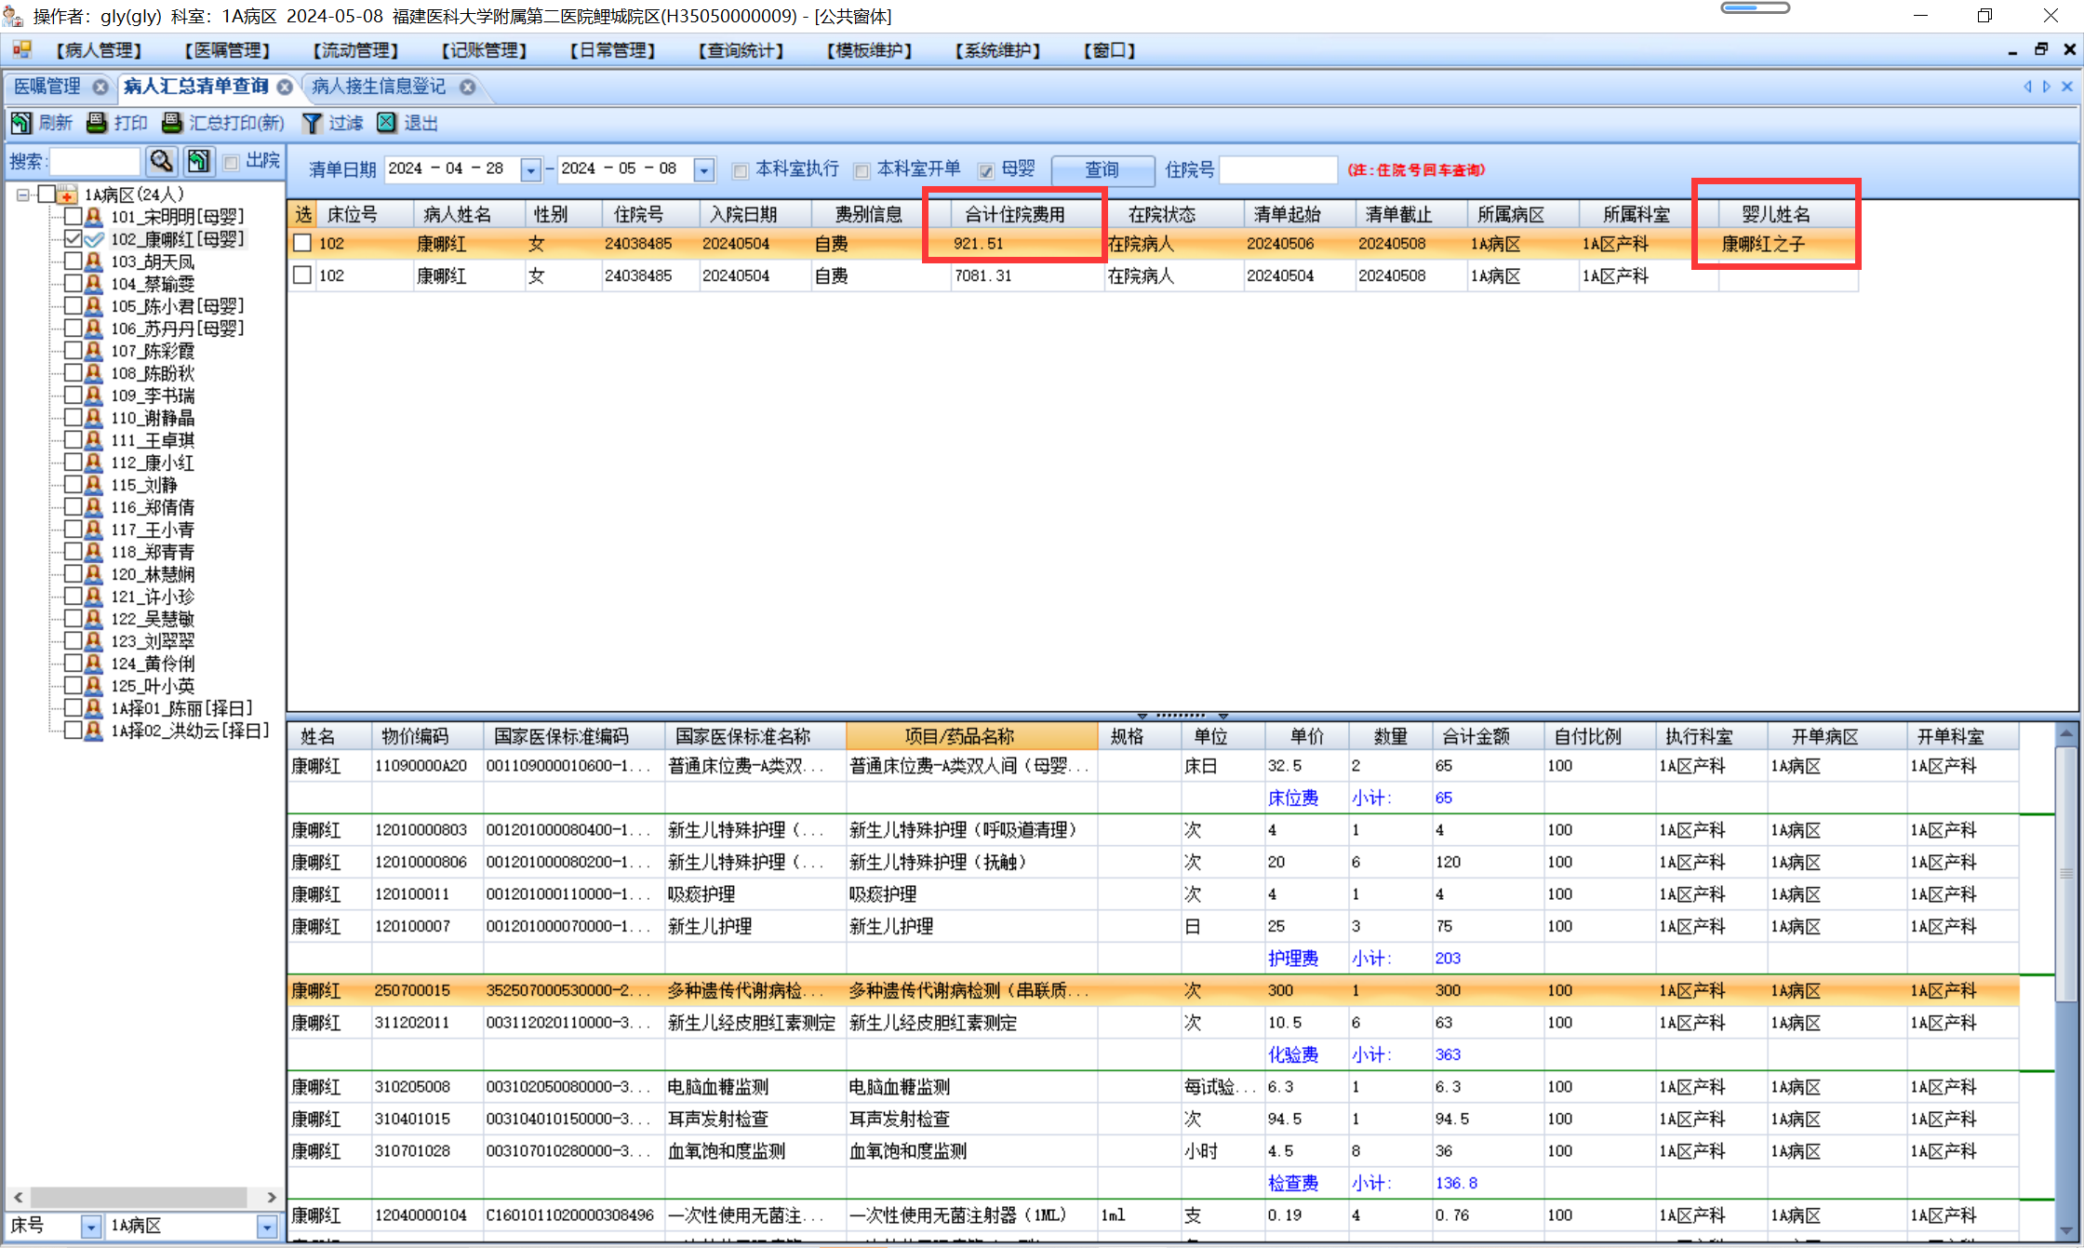This screenshot has width=2084, height=1248.
Task: Click the 查询 query button
Action: click(x=1102, y=169)
